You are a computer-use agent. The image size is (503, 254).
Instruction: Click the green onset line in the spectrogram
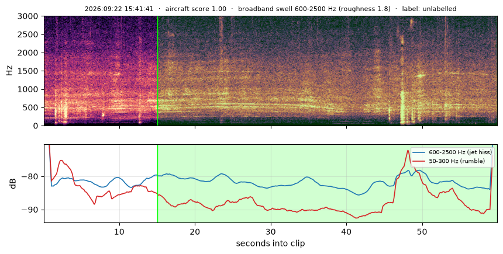coord(157,71)
